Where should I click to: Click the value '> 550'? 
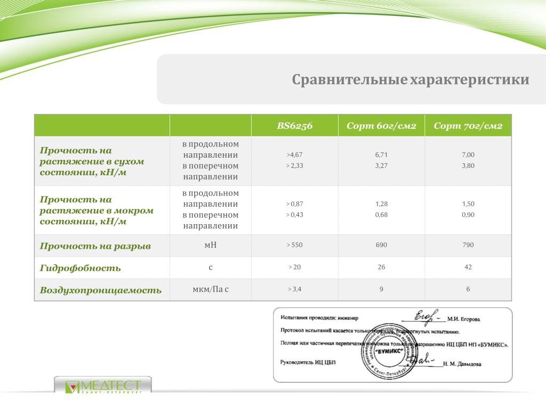[x=294, y=245]
